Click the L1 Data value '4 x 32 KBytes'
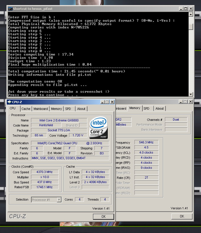The image size is (201, 233). point(96,172)
